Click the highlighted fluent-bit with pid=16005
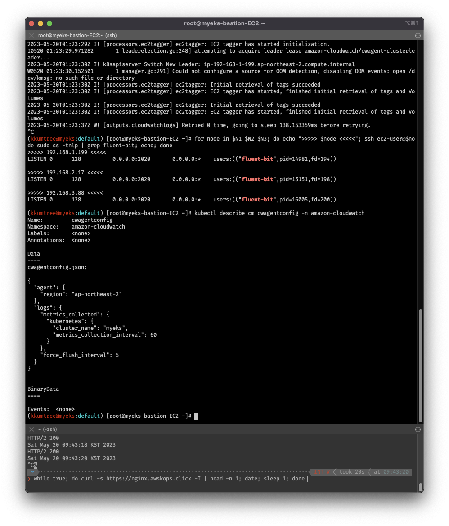Screen dimensions: 449x526 (x=257, y=200)
